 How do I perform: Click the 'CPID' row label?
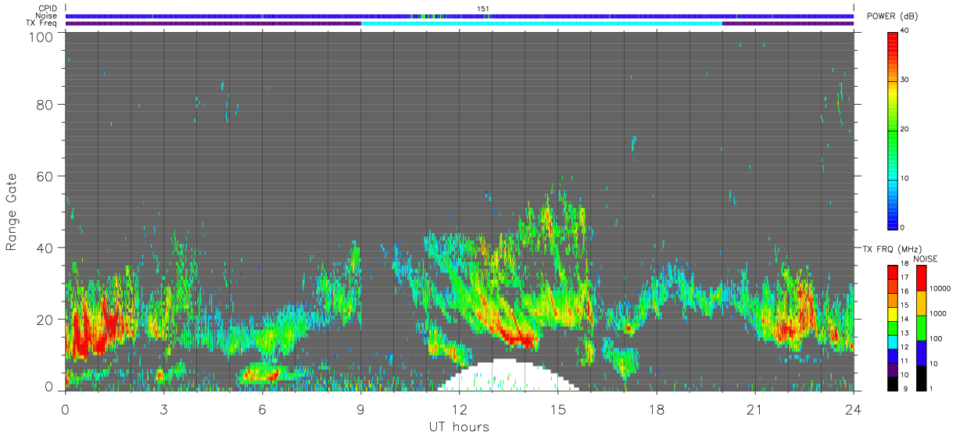point(48,9)
